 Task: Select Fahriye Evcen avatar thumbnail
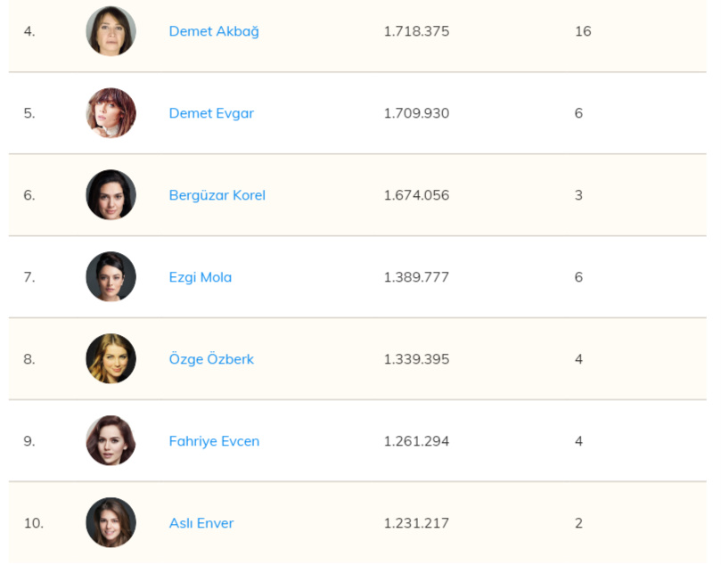point(111,441)
